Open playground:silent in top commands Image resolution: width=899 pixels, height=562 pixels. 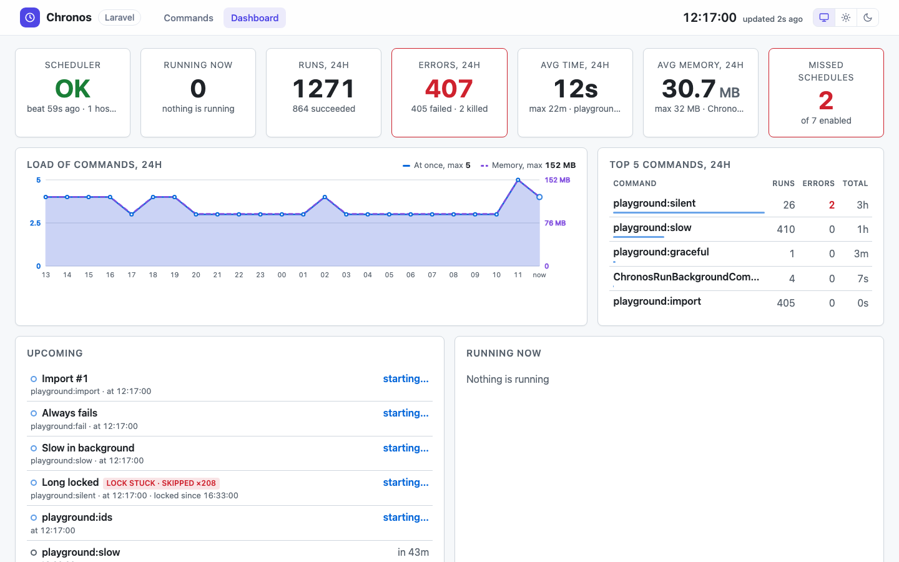pyautogui.click(x=654, y=203)
